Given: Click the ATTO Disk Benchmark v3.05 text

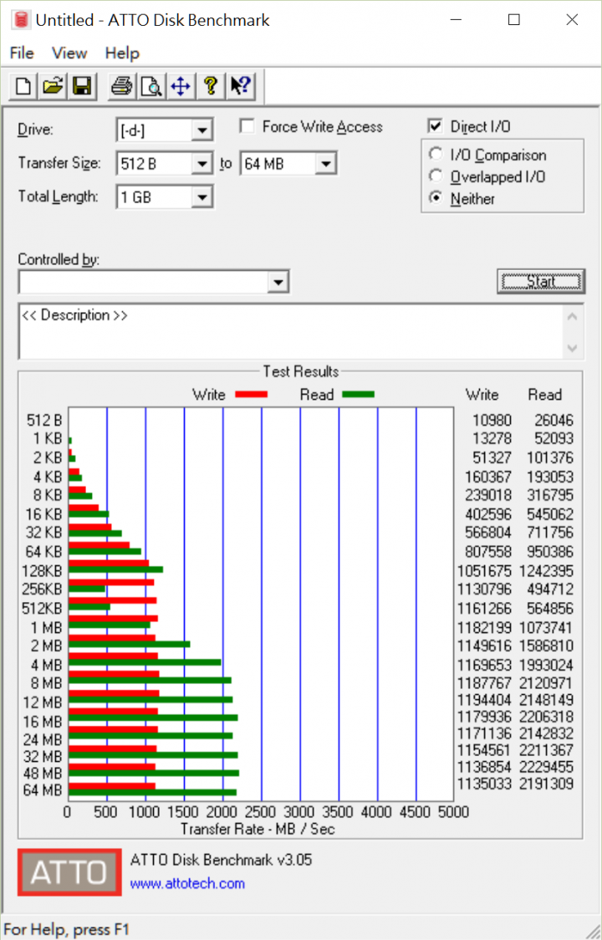Looking at the screenshot, I should 222,860.
